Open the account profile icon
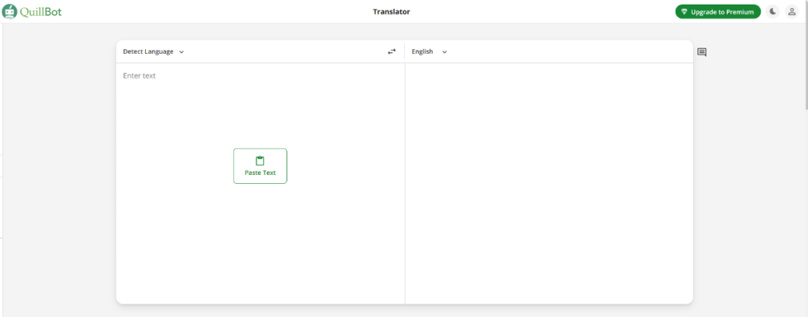The width and height of the screenshot is (808, 317). (x=792, y=12)
